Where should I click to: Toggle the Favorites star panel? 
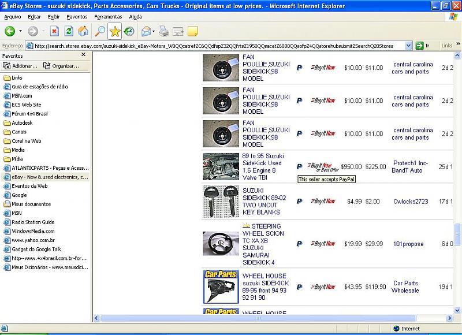click(x=114, y=32)
